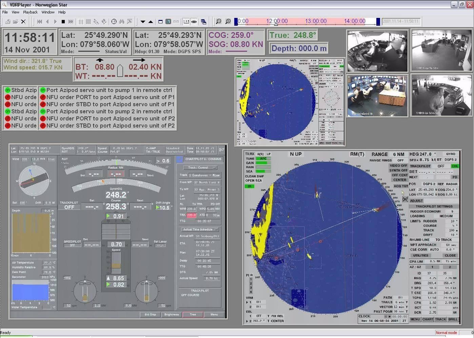Skip to the start of recording
This screenshot has height=338, width=474.
point(40,22)
